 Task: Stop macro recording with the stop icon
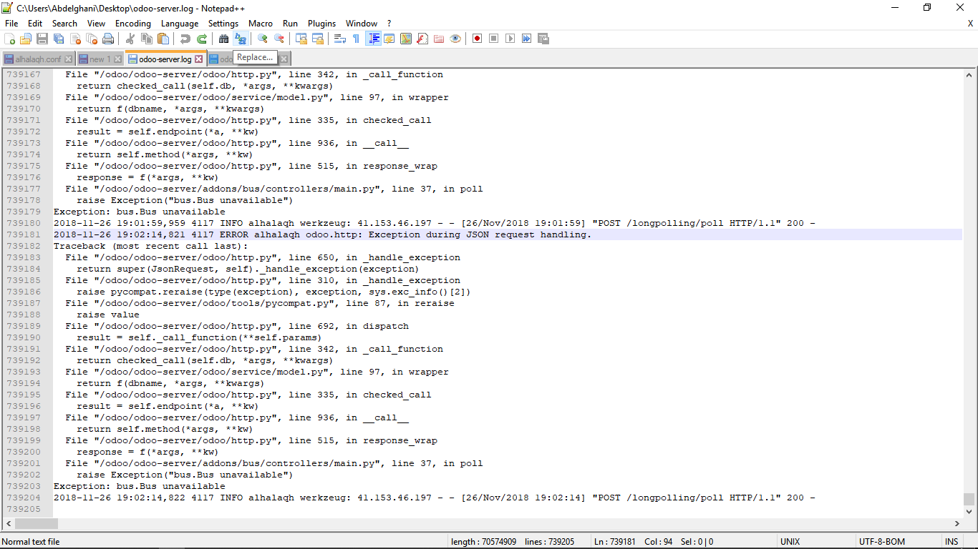(493, 39)
